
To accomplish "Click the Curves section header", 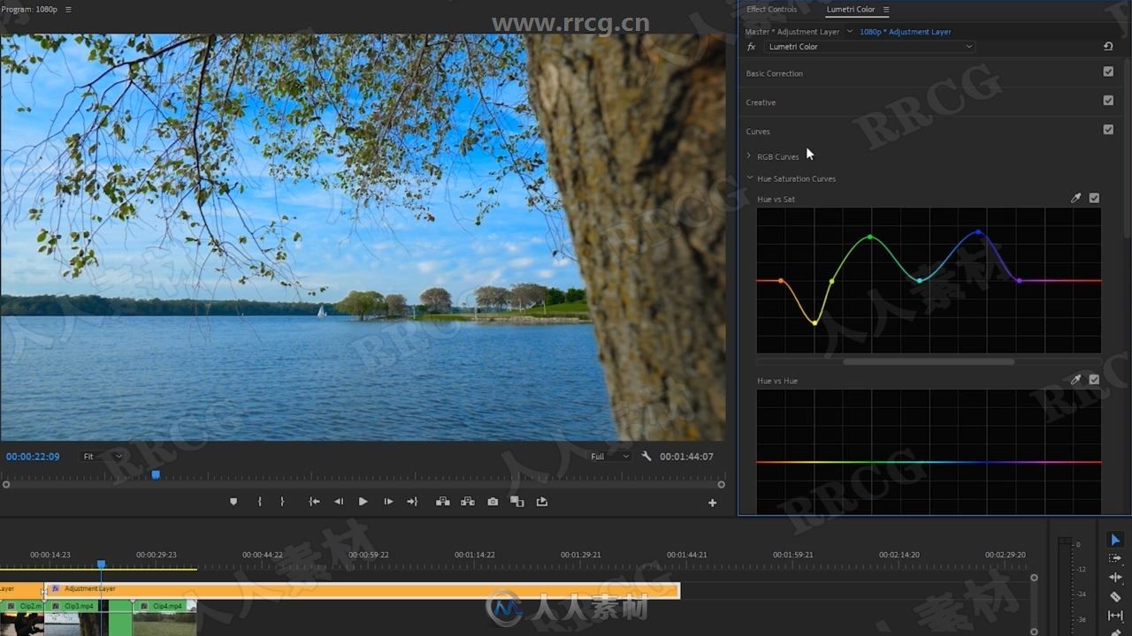I will point(758,132).
